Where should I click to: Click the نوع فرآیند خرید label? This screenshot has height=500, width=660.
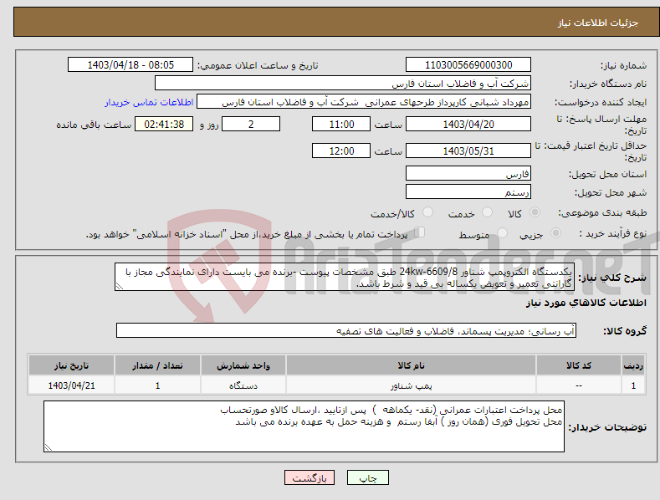tap(613, 233)
